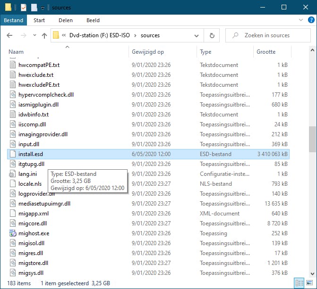
Task: Click Dvd-station (F:) ESD-ISO breadcrumb
Action: (100, 35)
